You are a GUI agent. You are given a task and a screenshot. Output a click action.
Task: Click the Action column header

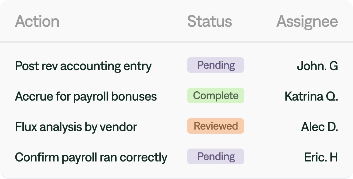point(37,22)
